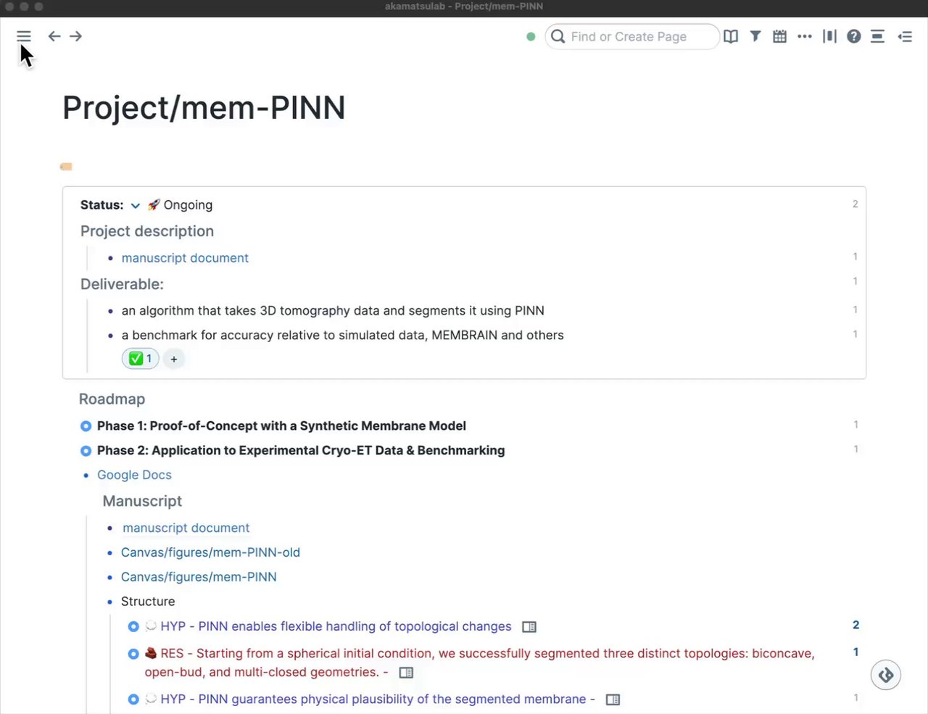Image resolution: width=928 pixels, height=714 pixels.
Task: Expand Phase 2 Cryo-ET Benchmarking block
Action: (x=86, y=451)
